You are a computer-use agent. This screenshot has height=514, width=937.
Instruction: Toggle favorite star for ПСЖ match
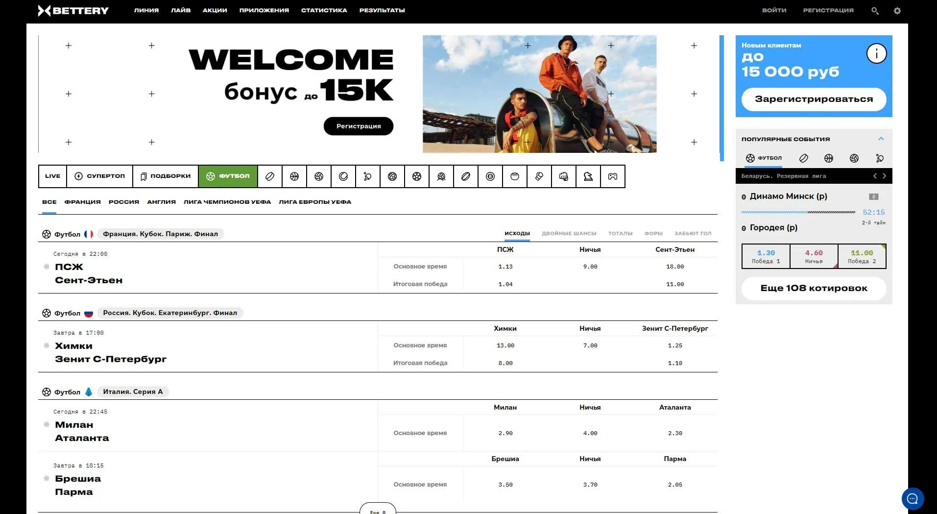tap(47, 267)
